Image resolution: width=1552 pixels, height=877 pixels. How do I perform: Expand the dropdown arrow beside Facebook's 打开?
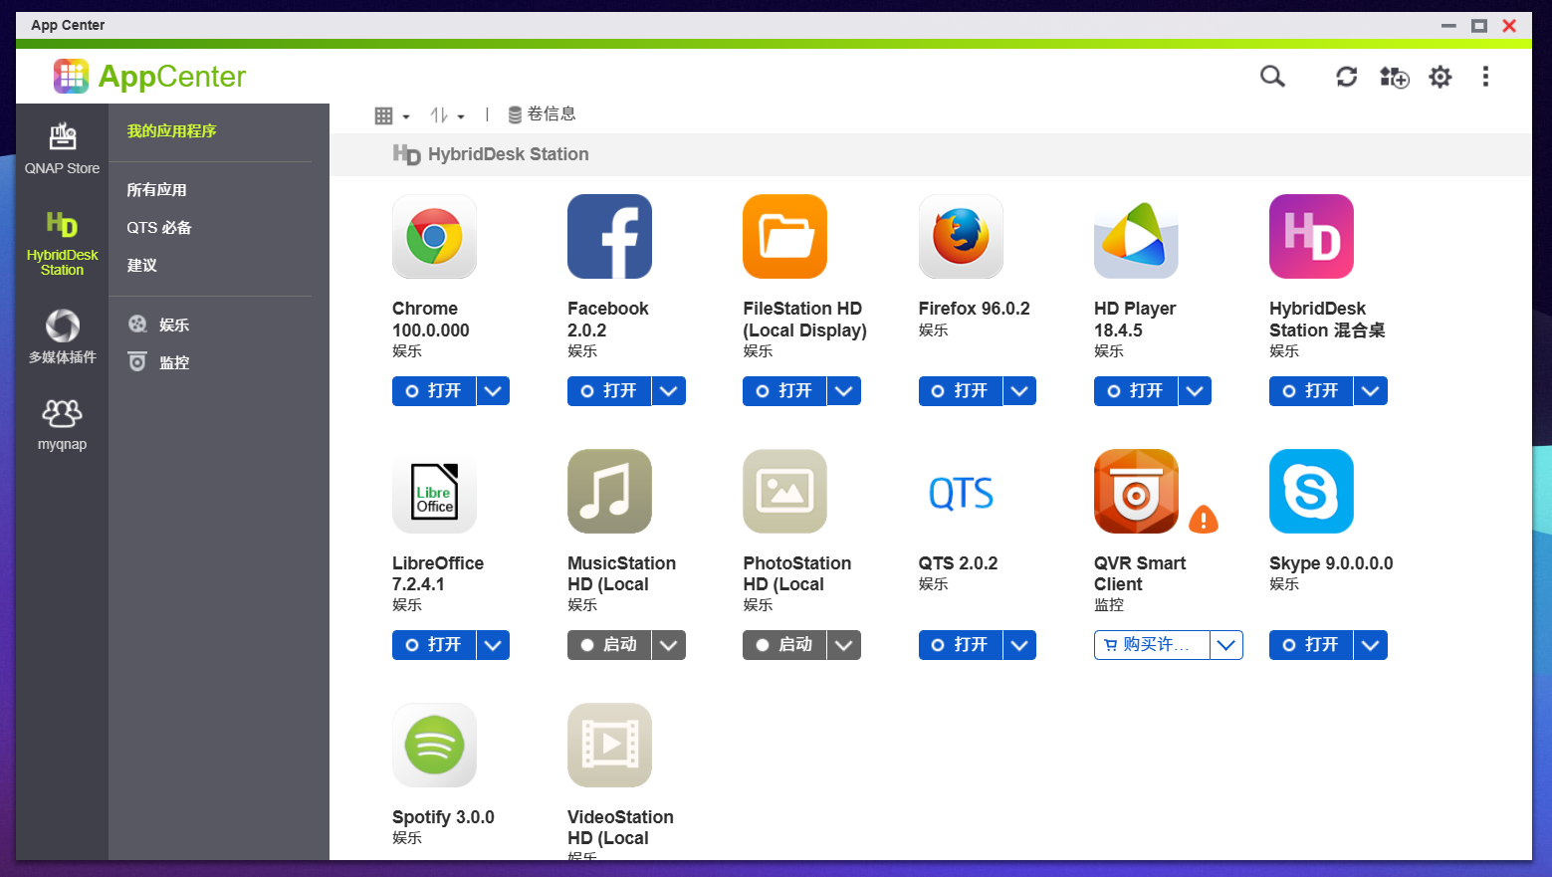pyautogui.click(x=668, y=391)
